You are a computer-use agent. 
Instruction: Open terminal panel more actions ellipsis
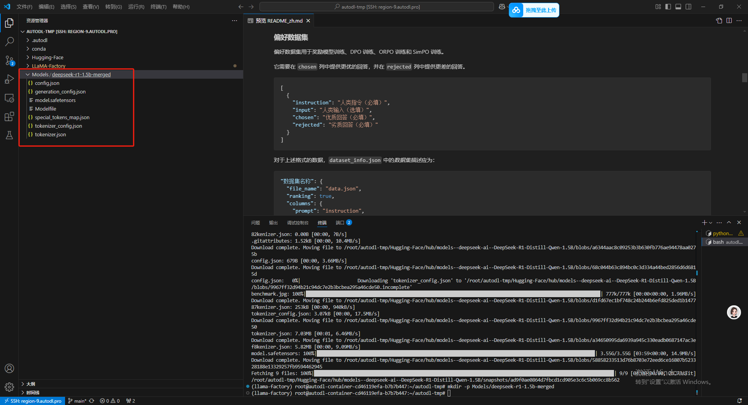[x=719, y=223]
